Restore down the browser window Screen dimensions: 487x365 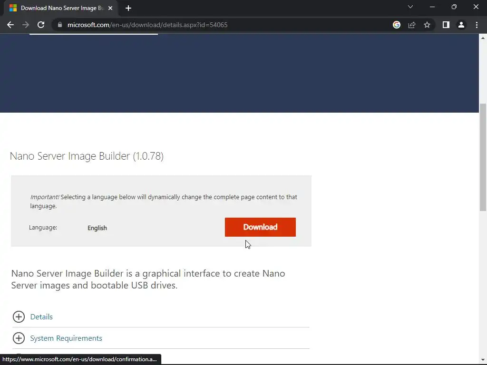[454, 7]
